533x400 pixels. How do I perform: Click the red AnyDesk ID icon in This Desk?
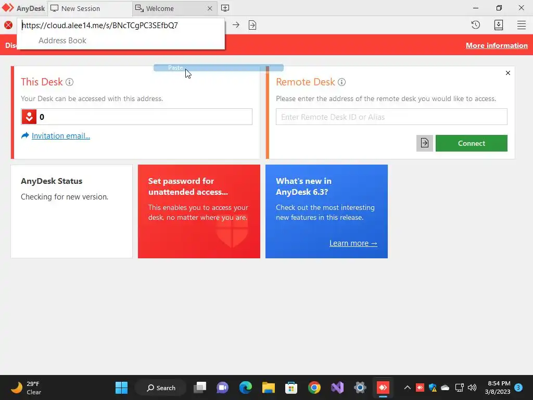point(29,117)
